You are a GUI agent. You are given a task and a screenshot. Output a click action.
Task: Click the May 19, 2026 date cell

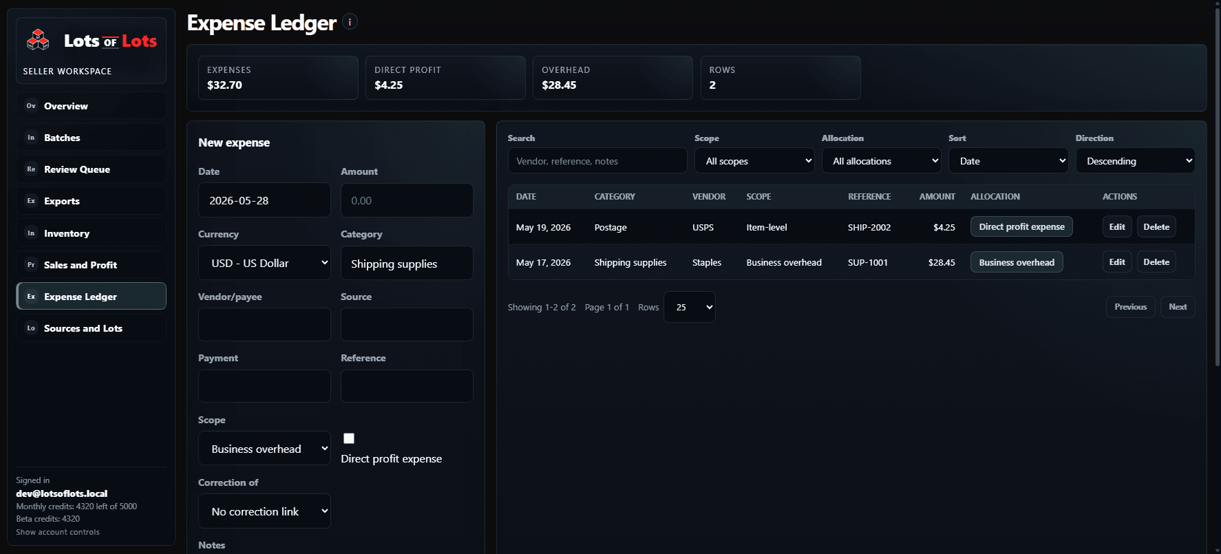(x=543, y=227)
